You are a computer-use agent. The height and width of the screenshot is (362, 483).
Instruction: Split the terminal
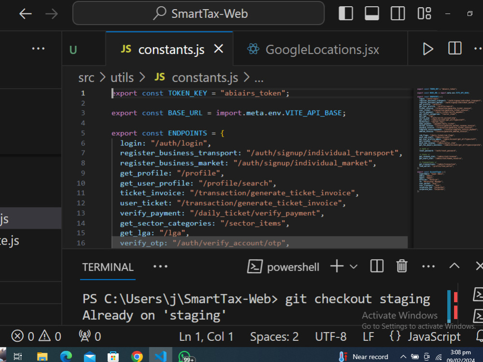377,266
